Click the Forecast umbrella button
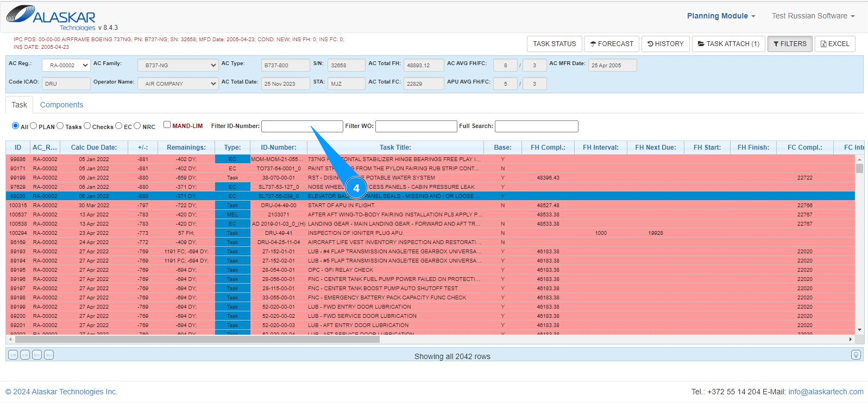The height and width of the screenshot is (403, 868). click(x=611, y=44)
